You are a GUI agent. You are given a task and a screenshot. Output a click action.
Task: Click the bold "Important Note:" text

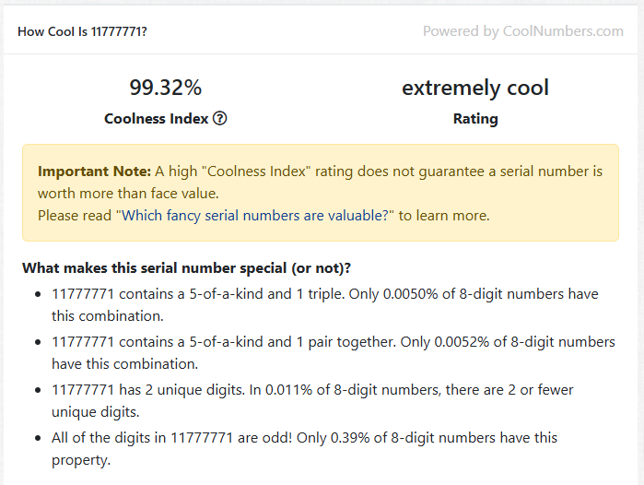pyautogui.click(x=94, y=172)
